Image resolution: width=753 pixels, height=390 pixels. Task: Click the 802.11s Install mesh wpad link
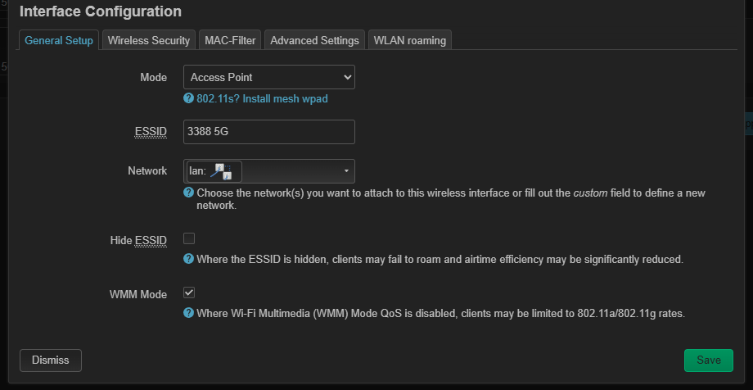click(262, 99)
